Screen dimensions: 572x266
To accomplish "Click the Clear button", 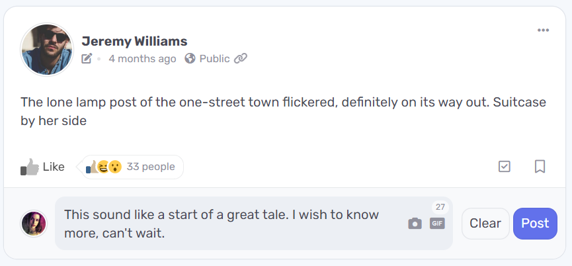I will coord(485,223).
